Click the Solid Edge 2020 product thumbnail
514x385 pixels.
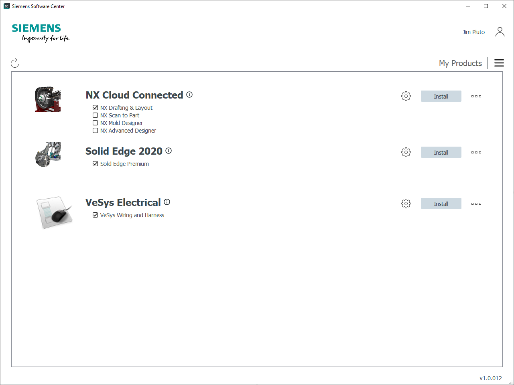(x=48, y=154)
